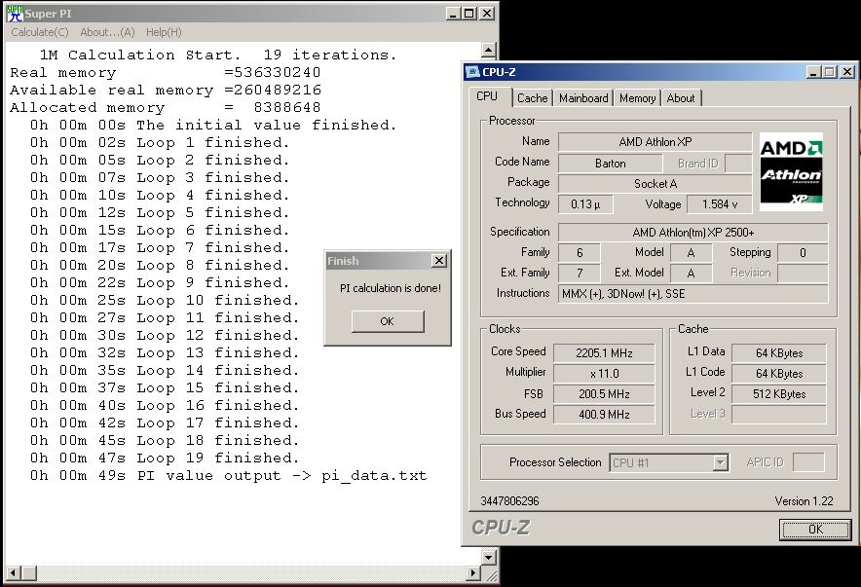Click the CPU-Z title bar icon
Image resolution: width=861 pixels, height=587 pixels.
472,72
